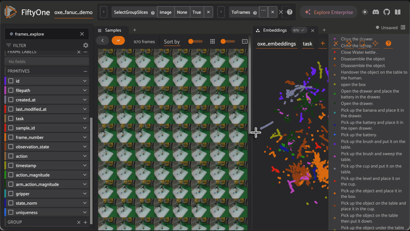410x231 pixels.
Task: Open the documentation book icon
Action: (x=398, y=12)
